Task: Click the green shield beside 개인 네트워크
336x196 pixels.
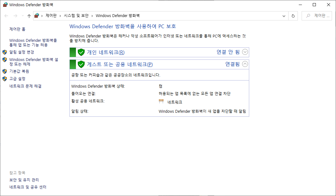Action: coord(81,52)
